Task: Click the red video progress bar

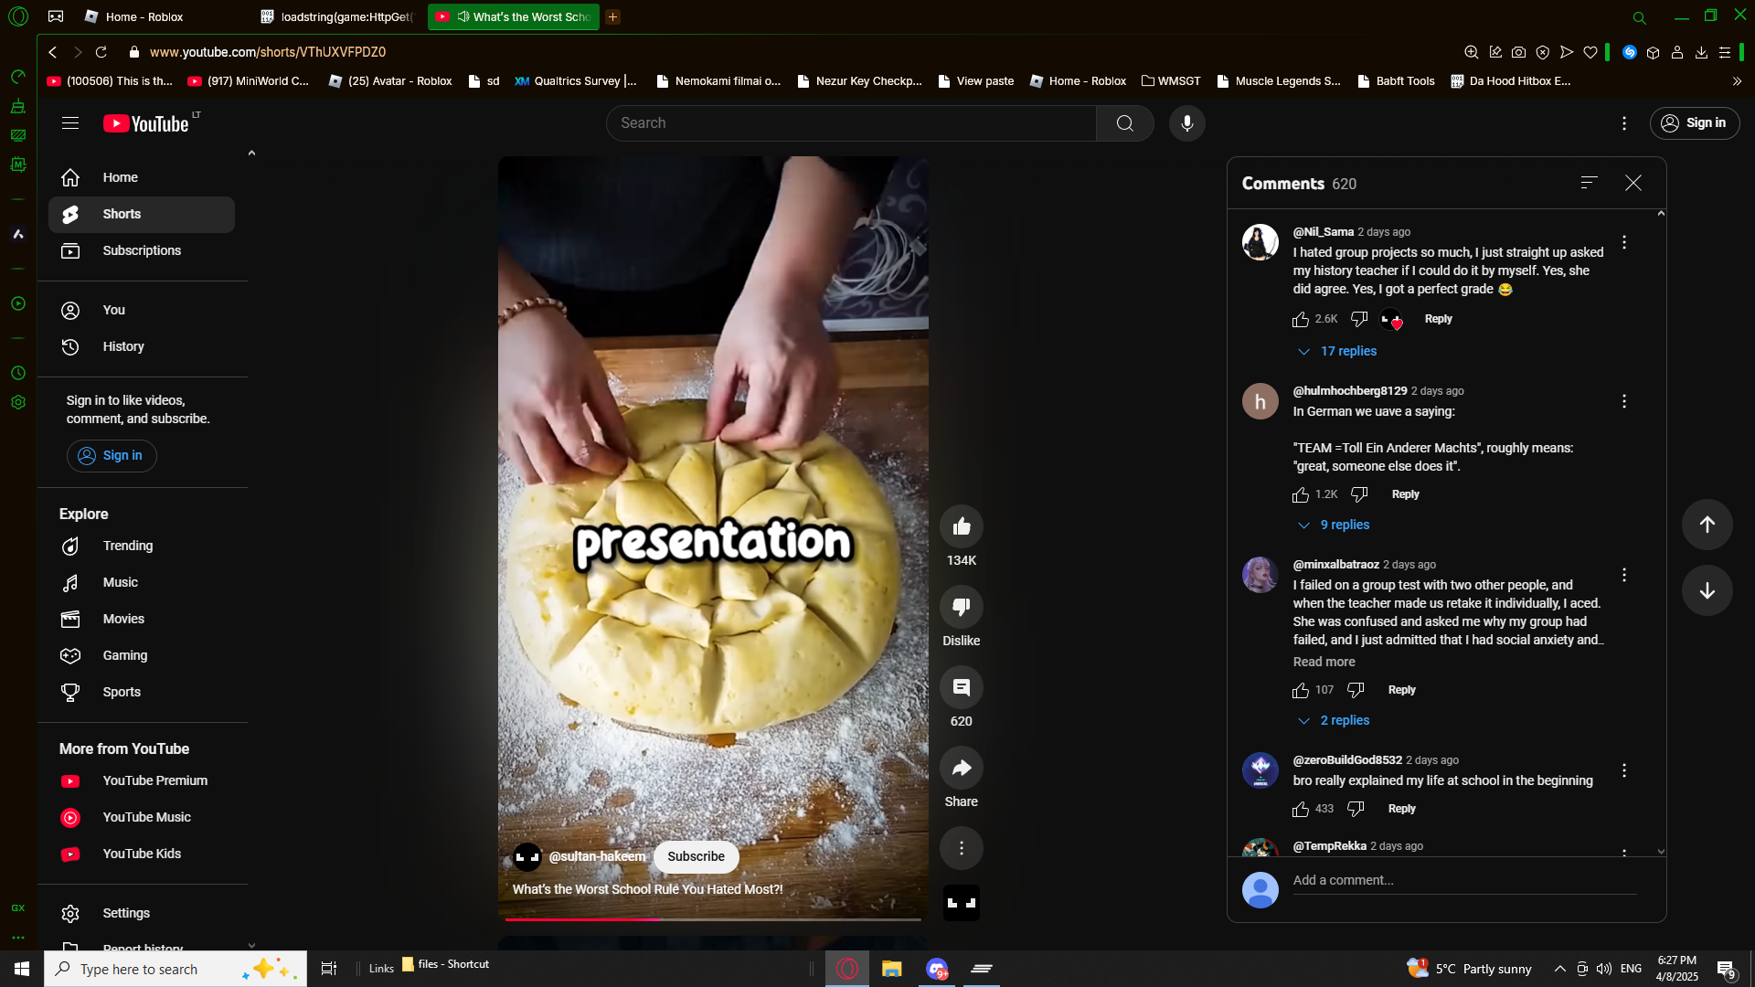Action: click(585, 918)
